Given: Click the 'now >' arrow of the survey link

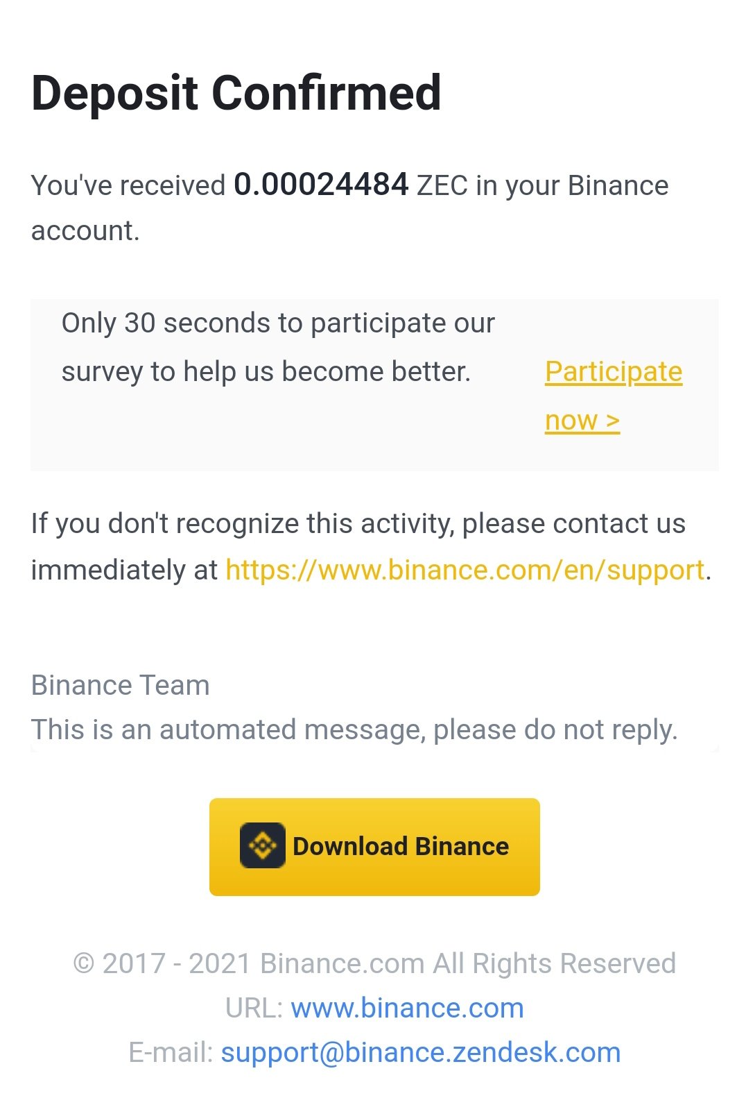Looking at the screenshot, I should [582, 421].
